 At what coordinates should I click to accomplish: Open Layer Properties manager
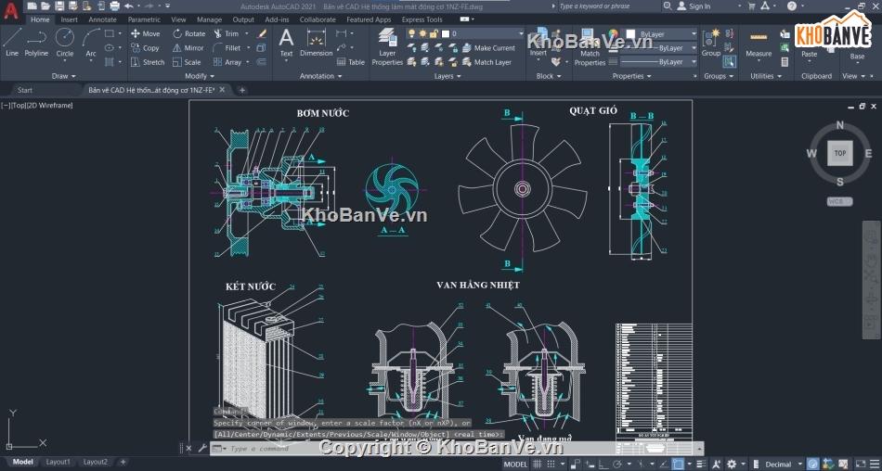pos(387,46)
